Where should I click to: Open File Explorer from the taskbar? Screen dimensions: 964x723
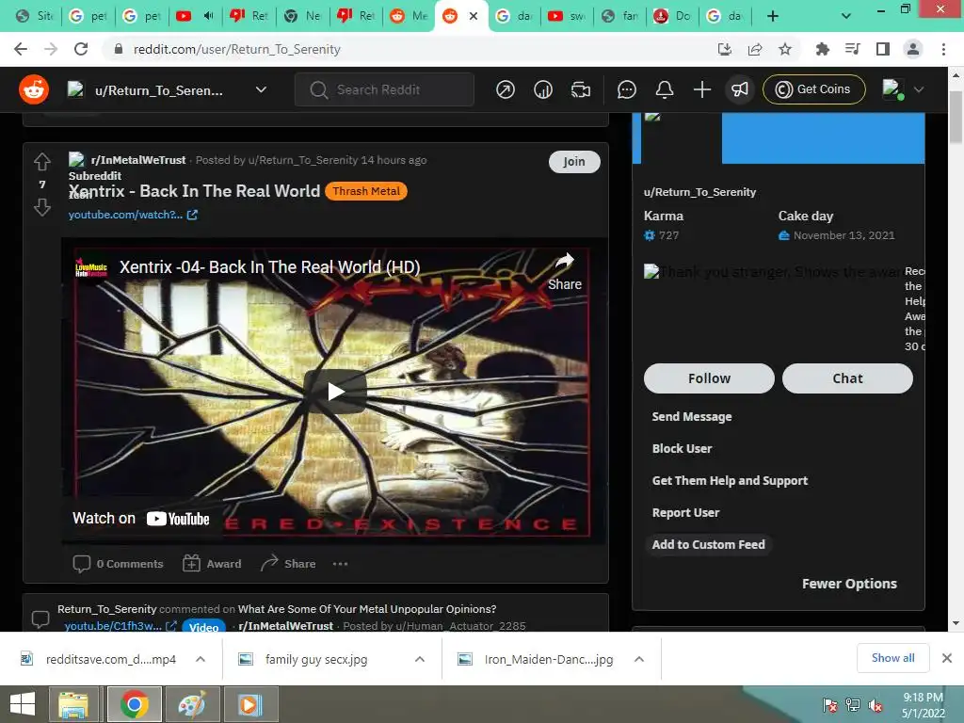point(73,704)
